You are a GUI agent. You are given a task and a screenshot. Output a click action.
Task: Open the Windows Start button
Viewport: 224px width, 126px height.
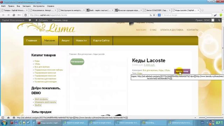point(4,123)
